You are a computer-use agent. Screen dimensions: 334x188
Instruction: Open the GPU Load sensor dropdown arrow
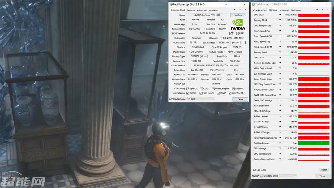[280, 58]
